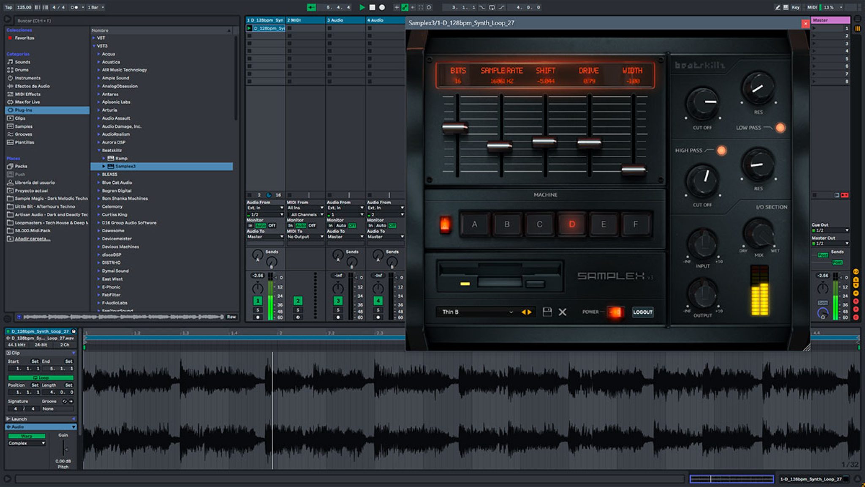The height and width of the screenshot is (487, 865).
Task: Click the Samplex BITS fader handle
Action: coord(455,127)
